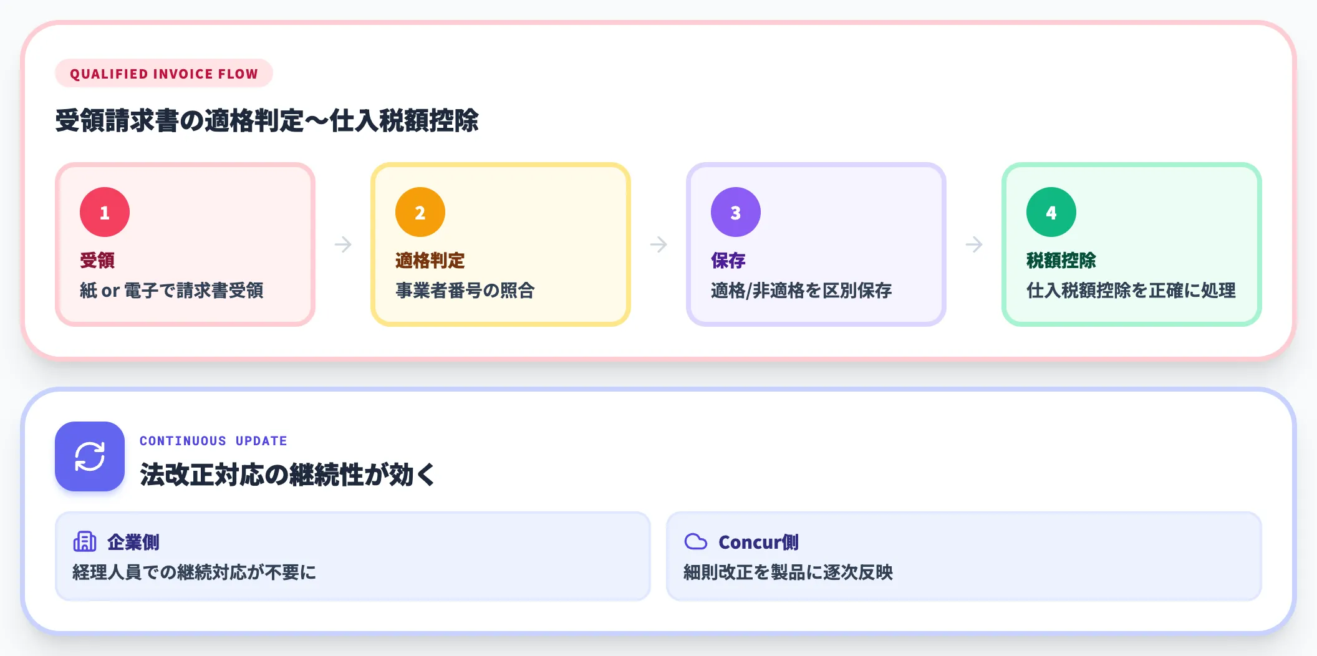The width and height of the screenshot is (1317, 656).
Task: Click the orange step 2 circle badge
Action: pyautogui.click(x=420, y=212)
